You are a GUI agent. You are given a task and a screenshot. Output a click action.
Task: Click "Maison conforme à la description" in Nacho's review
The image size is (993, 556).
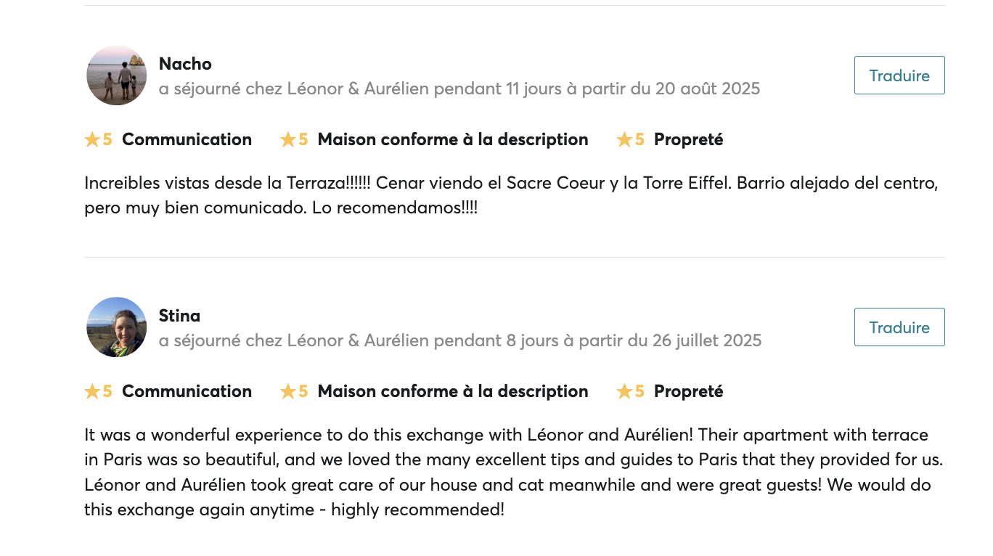pos(452,139)
